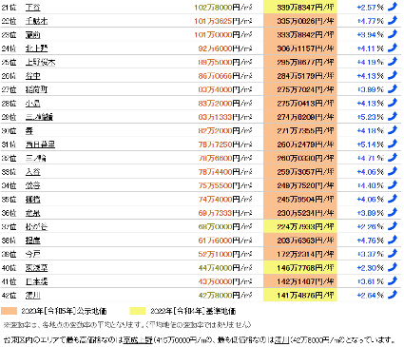Open the 松が谷 area link
Screen dimensions: 404x347
tap(36, 226)
